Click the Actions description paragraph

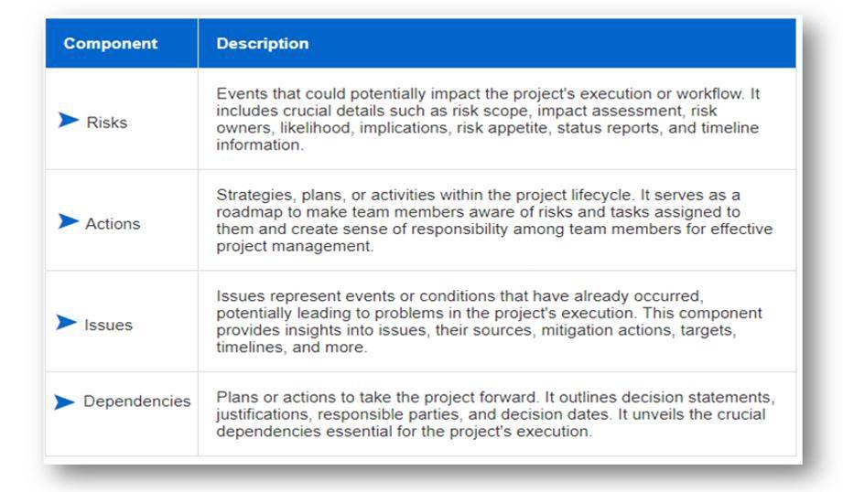[x=494, y=220]
